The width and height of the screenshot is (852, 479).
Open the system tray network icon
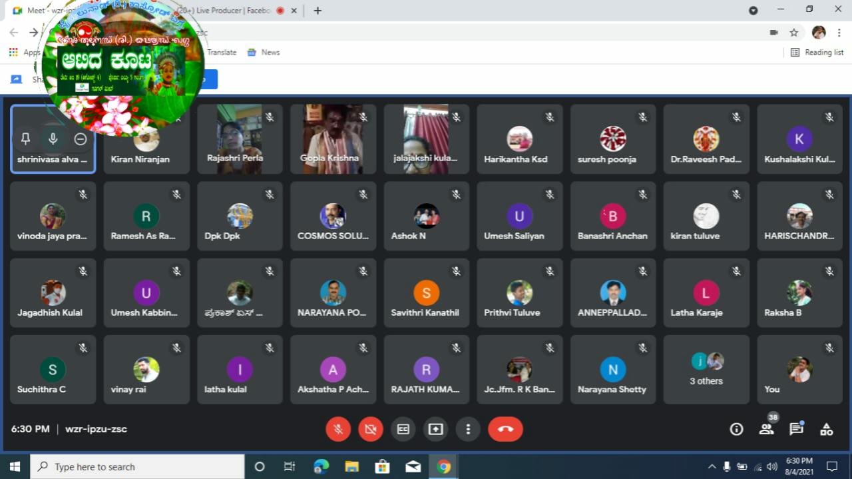(757, 466)
